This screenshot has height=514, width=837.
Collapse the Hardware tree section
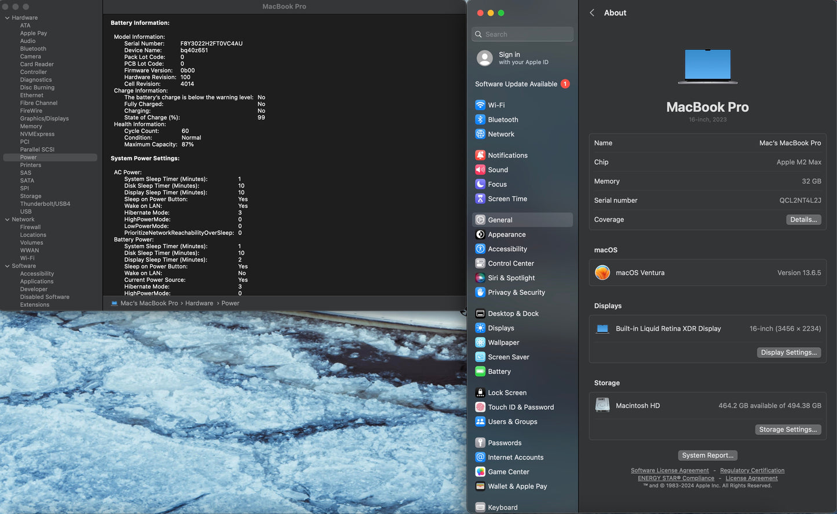coord(7,18)
